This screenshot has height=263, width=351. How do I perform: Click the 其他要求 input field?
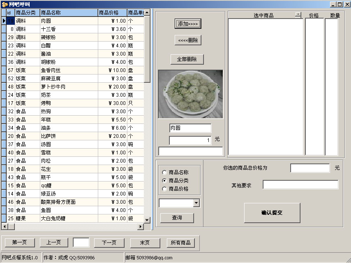coord(300,185)
